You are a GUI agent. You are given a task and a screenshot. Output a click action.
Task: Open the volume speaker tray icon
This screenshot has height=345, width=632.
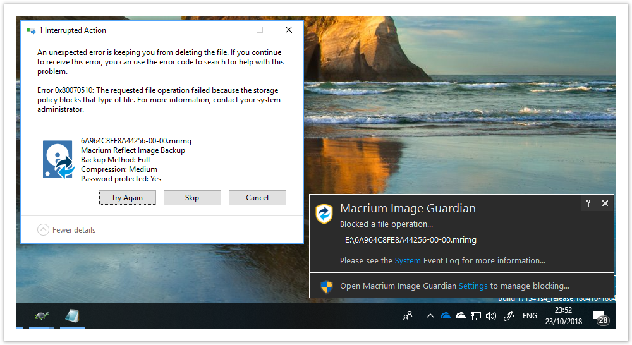(x=491, y=316)
